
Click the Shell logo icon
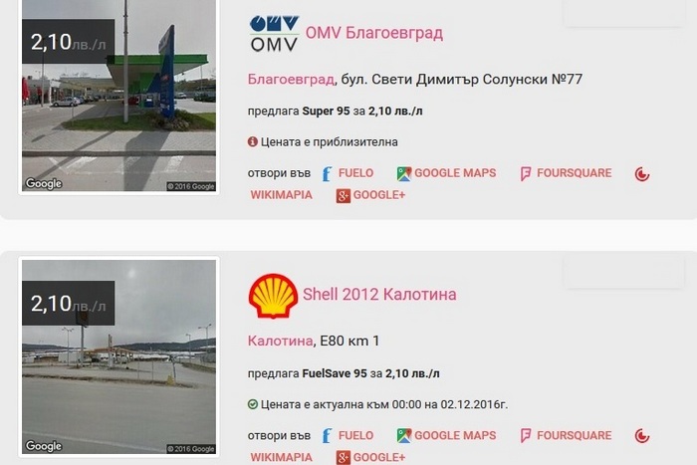[273, 296]
